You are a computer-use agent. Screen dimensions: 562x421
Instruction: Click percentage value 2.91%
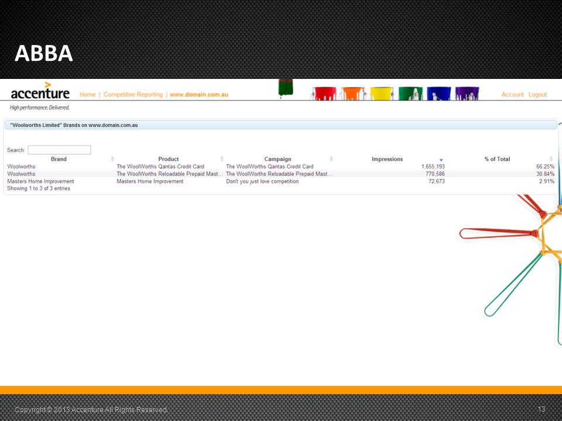[547, 181]
